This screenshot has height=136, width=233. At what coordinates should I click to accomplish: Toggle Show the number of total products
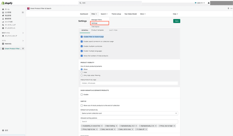[82, 56]
